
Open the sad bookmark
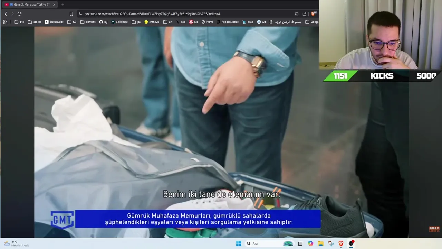click(x=181, y=22)
